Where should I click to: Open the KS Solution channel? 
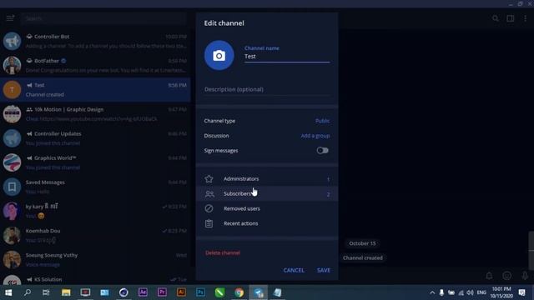click(95, 279)
